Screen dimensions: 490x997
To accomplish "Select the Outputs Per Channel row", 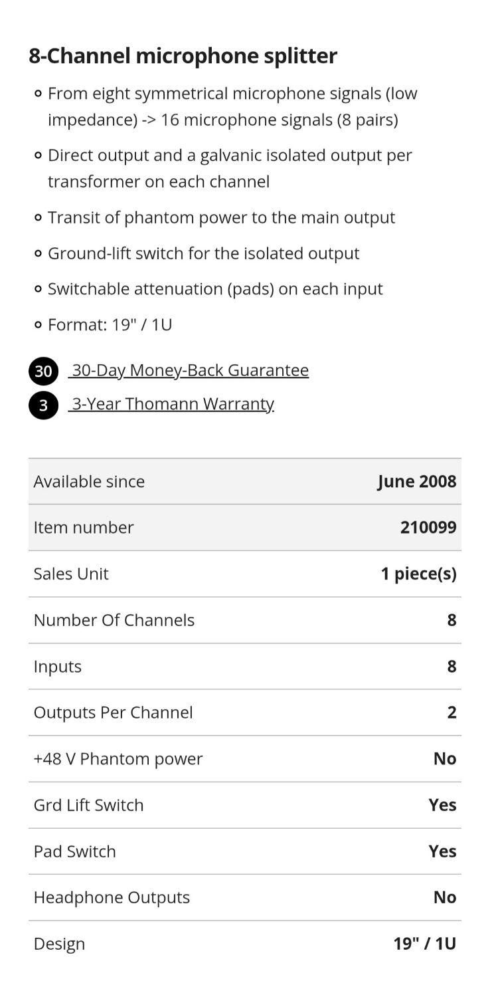I will click(x=245, y=713).
